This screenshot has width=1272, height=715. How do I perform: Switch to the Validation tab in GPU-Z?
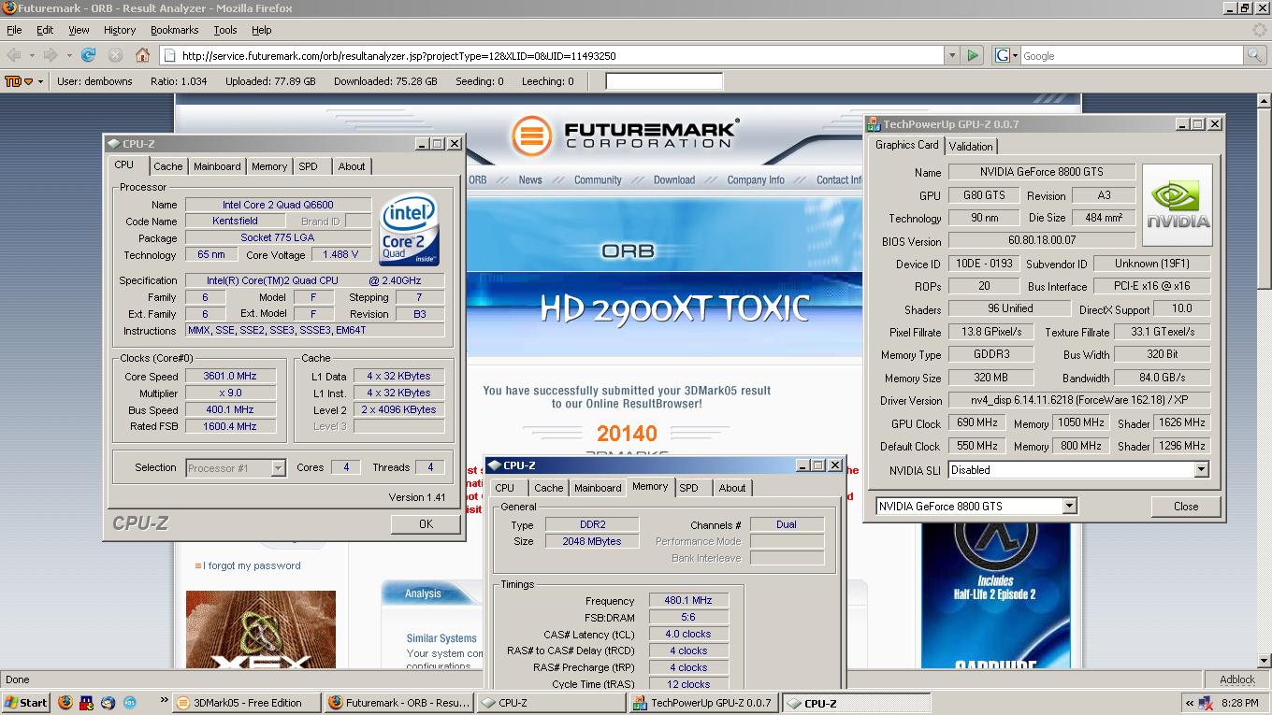tap(971, 146)
